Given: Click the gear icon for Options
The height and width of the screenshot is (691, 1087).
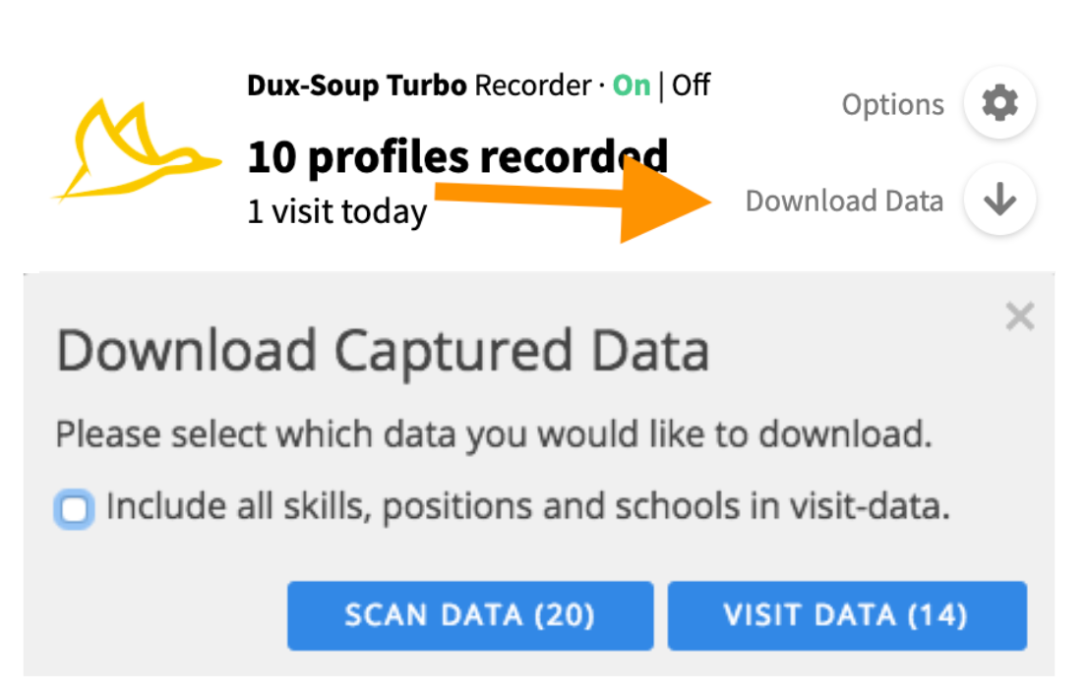Looking at the screenshot, I should point(999,103).
